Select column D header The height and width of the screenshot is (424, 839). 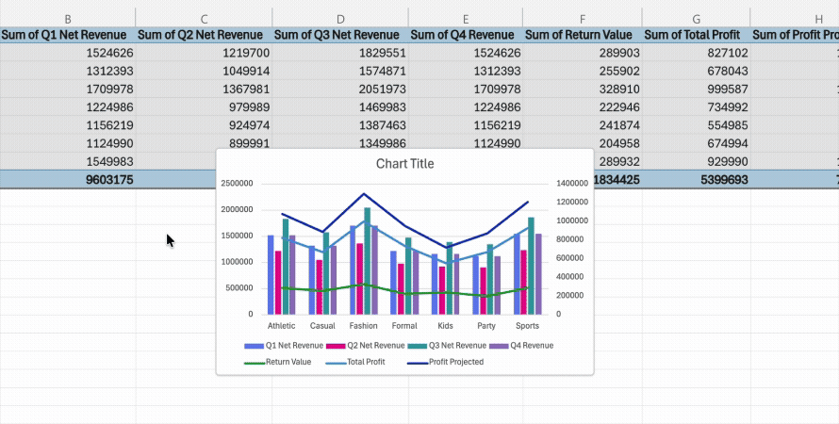[x=340, y=18]
